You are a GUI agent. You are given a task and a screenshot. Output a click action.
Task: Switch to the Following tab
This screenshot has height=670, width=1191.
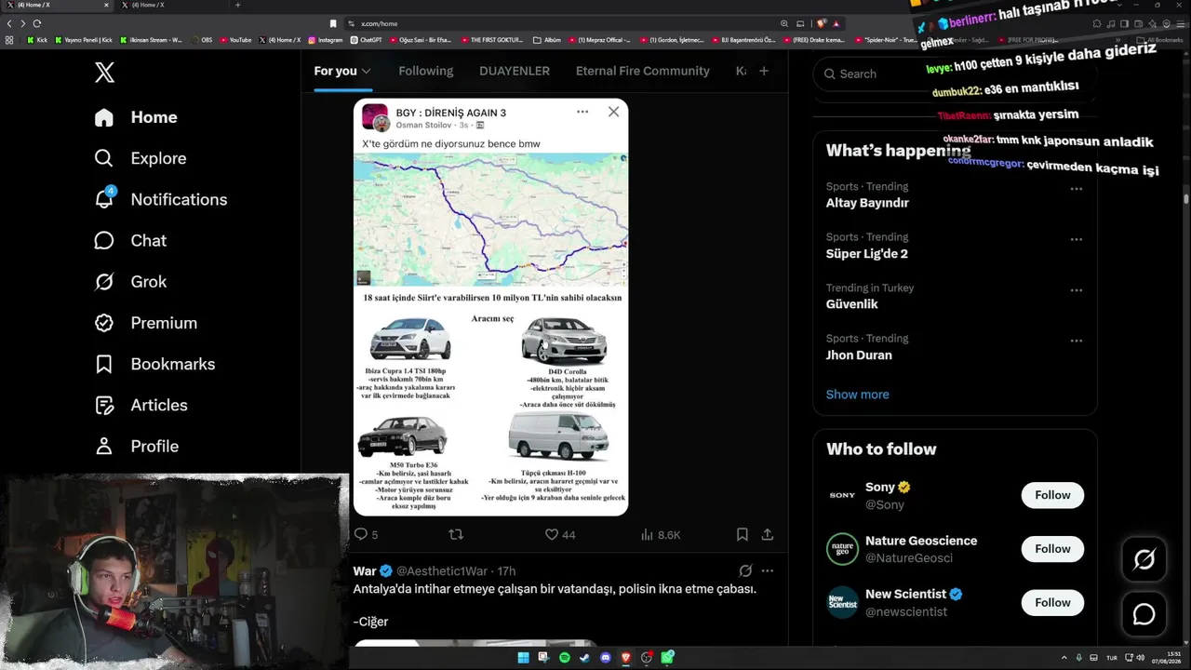(426, 71)
